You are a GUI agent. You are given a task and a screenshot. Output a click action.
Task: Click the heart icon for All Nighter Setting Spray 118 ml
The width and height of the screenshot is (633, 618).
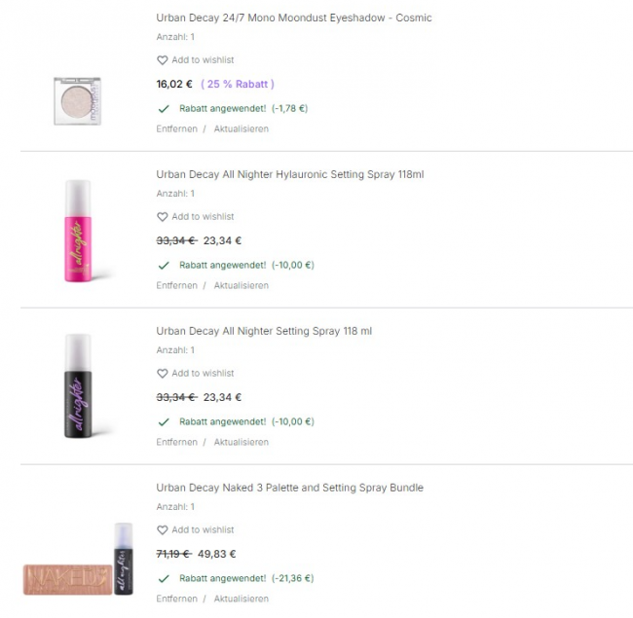coord(163,374)
